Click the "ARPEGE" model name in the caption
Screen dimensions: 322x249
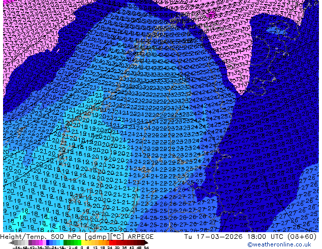click(141, 237)
